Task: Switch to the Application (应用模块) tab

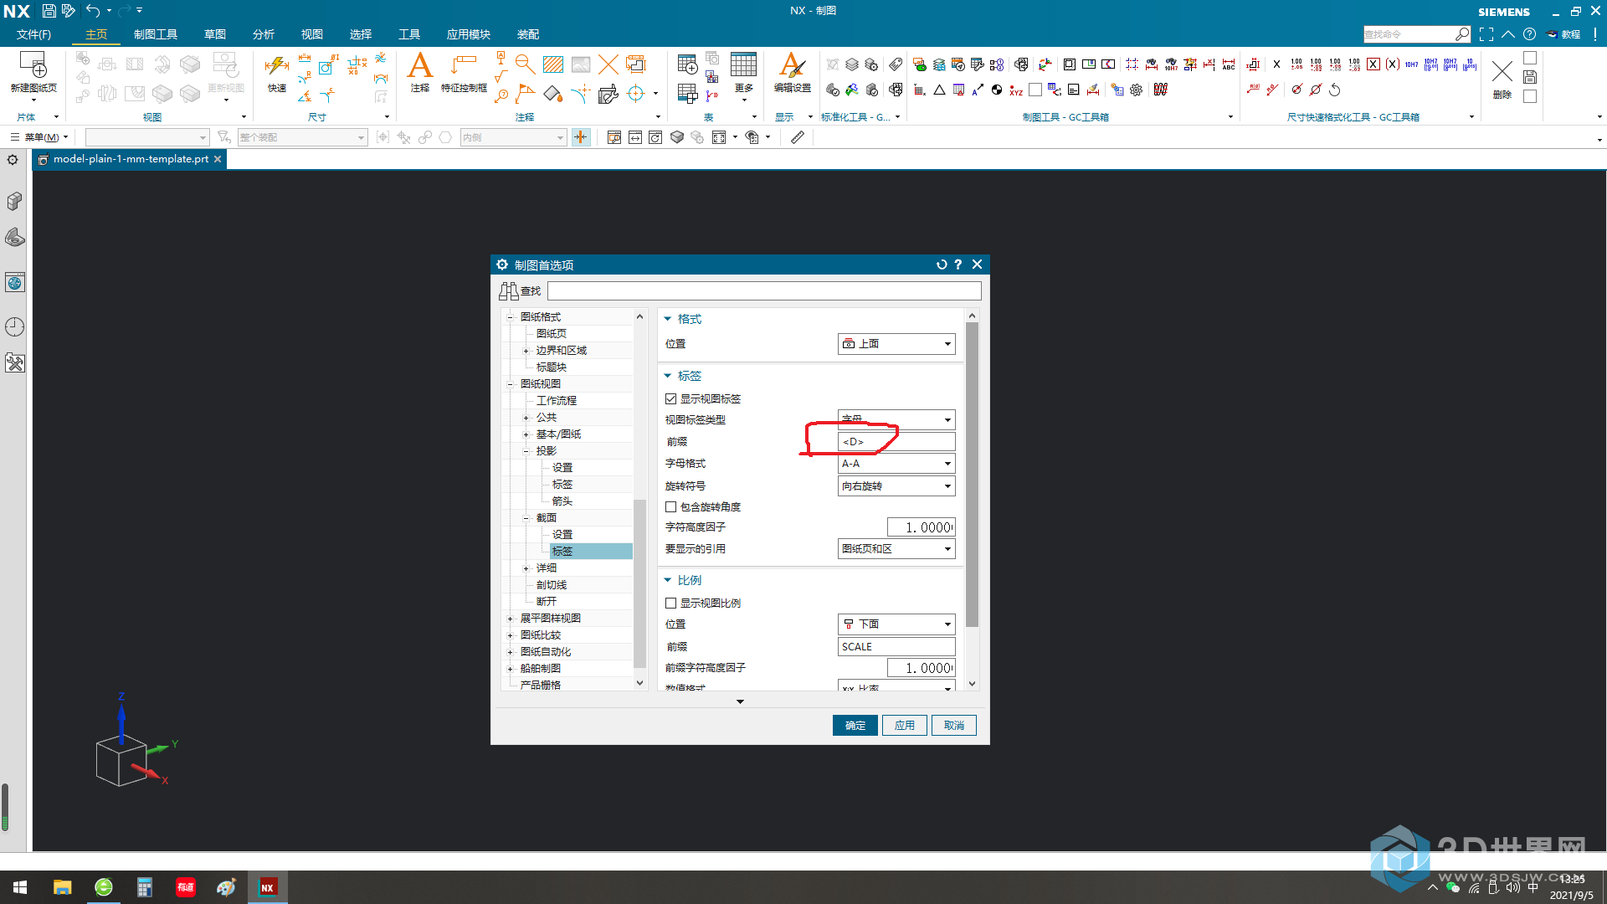Action: point(469,34)
